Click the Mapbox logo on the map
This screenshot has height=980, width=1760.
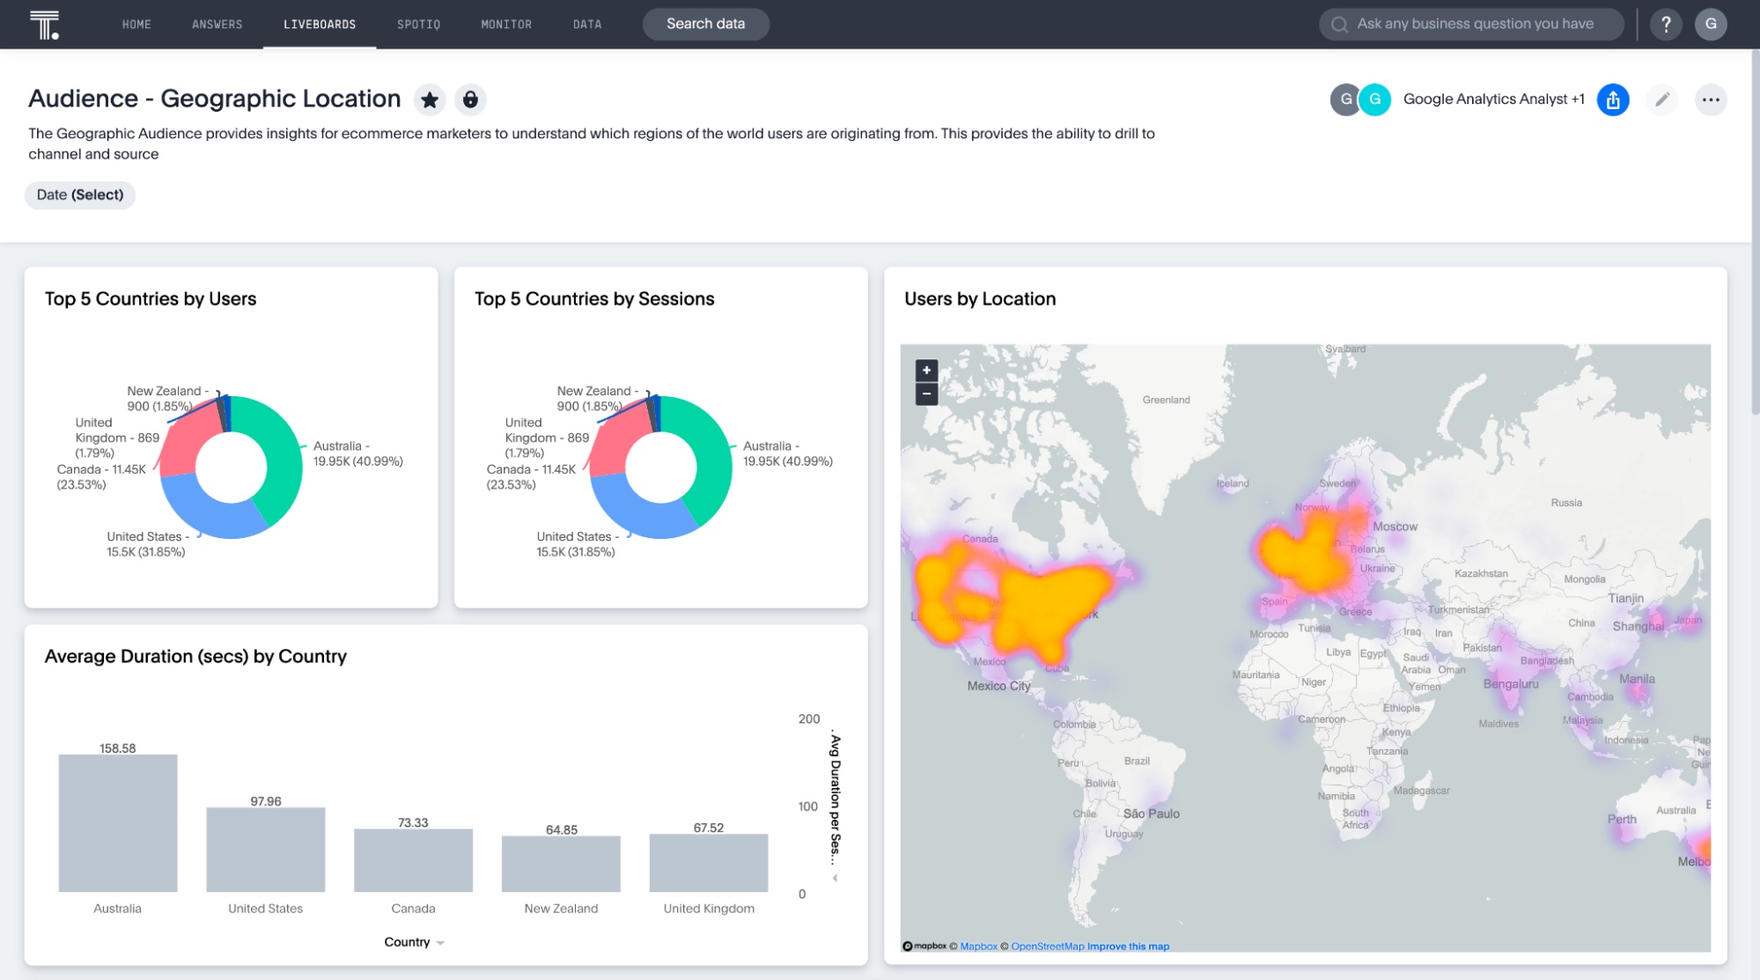tap(924, 947)
